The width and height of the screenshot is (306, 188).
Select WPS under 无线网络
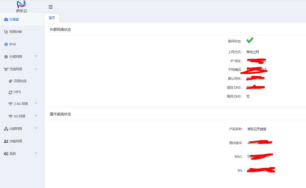pos(22,92)
